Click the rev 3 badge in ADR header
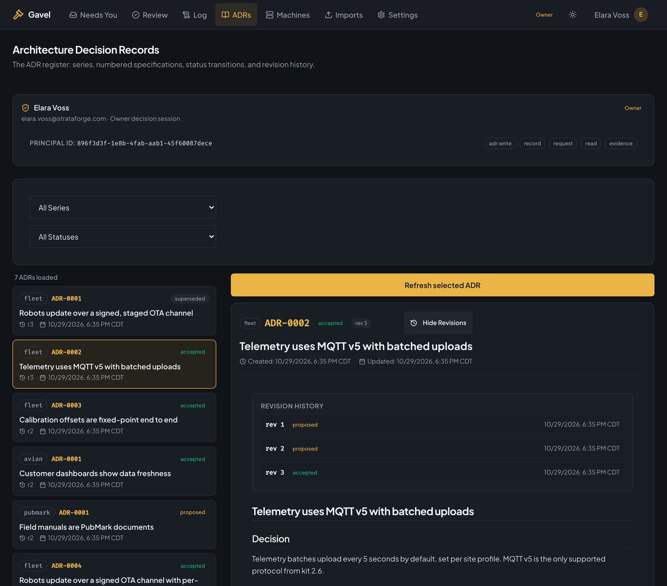The width and height of the screenshot is (667, 586). pos(361,323)
